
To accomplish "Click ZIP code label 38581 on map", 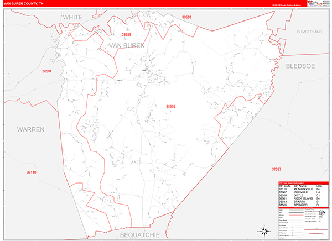I will point(47,71).
